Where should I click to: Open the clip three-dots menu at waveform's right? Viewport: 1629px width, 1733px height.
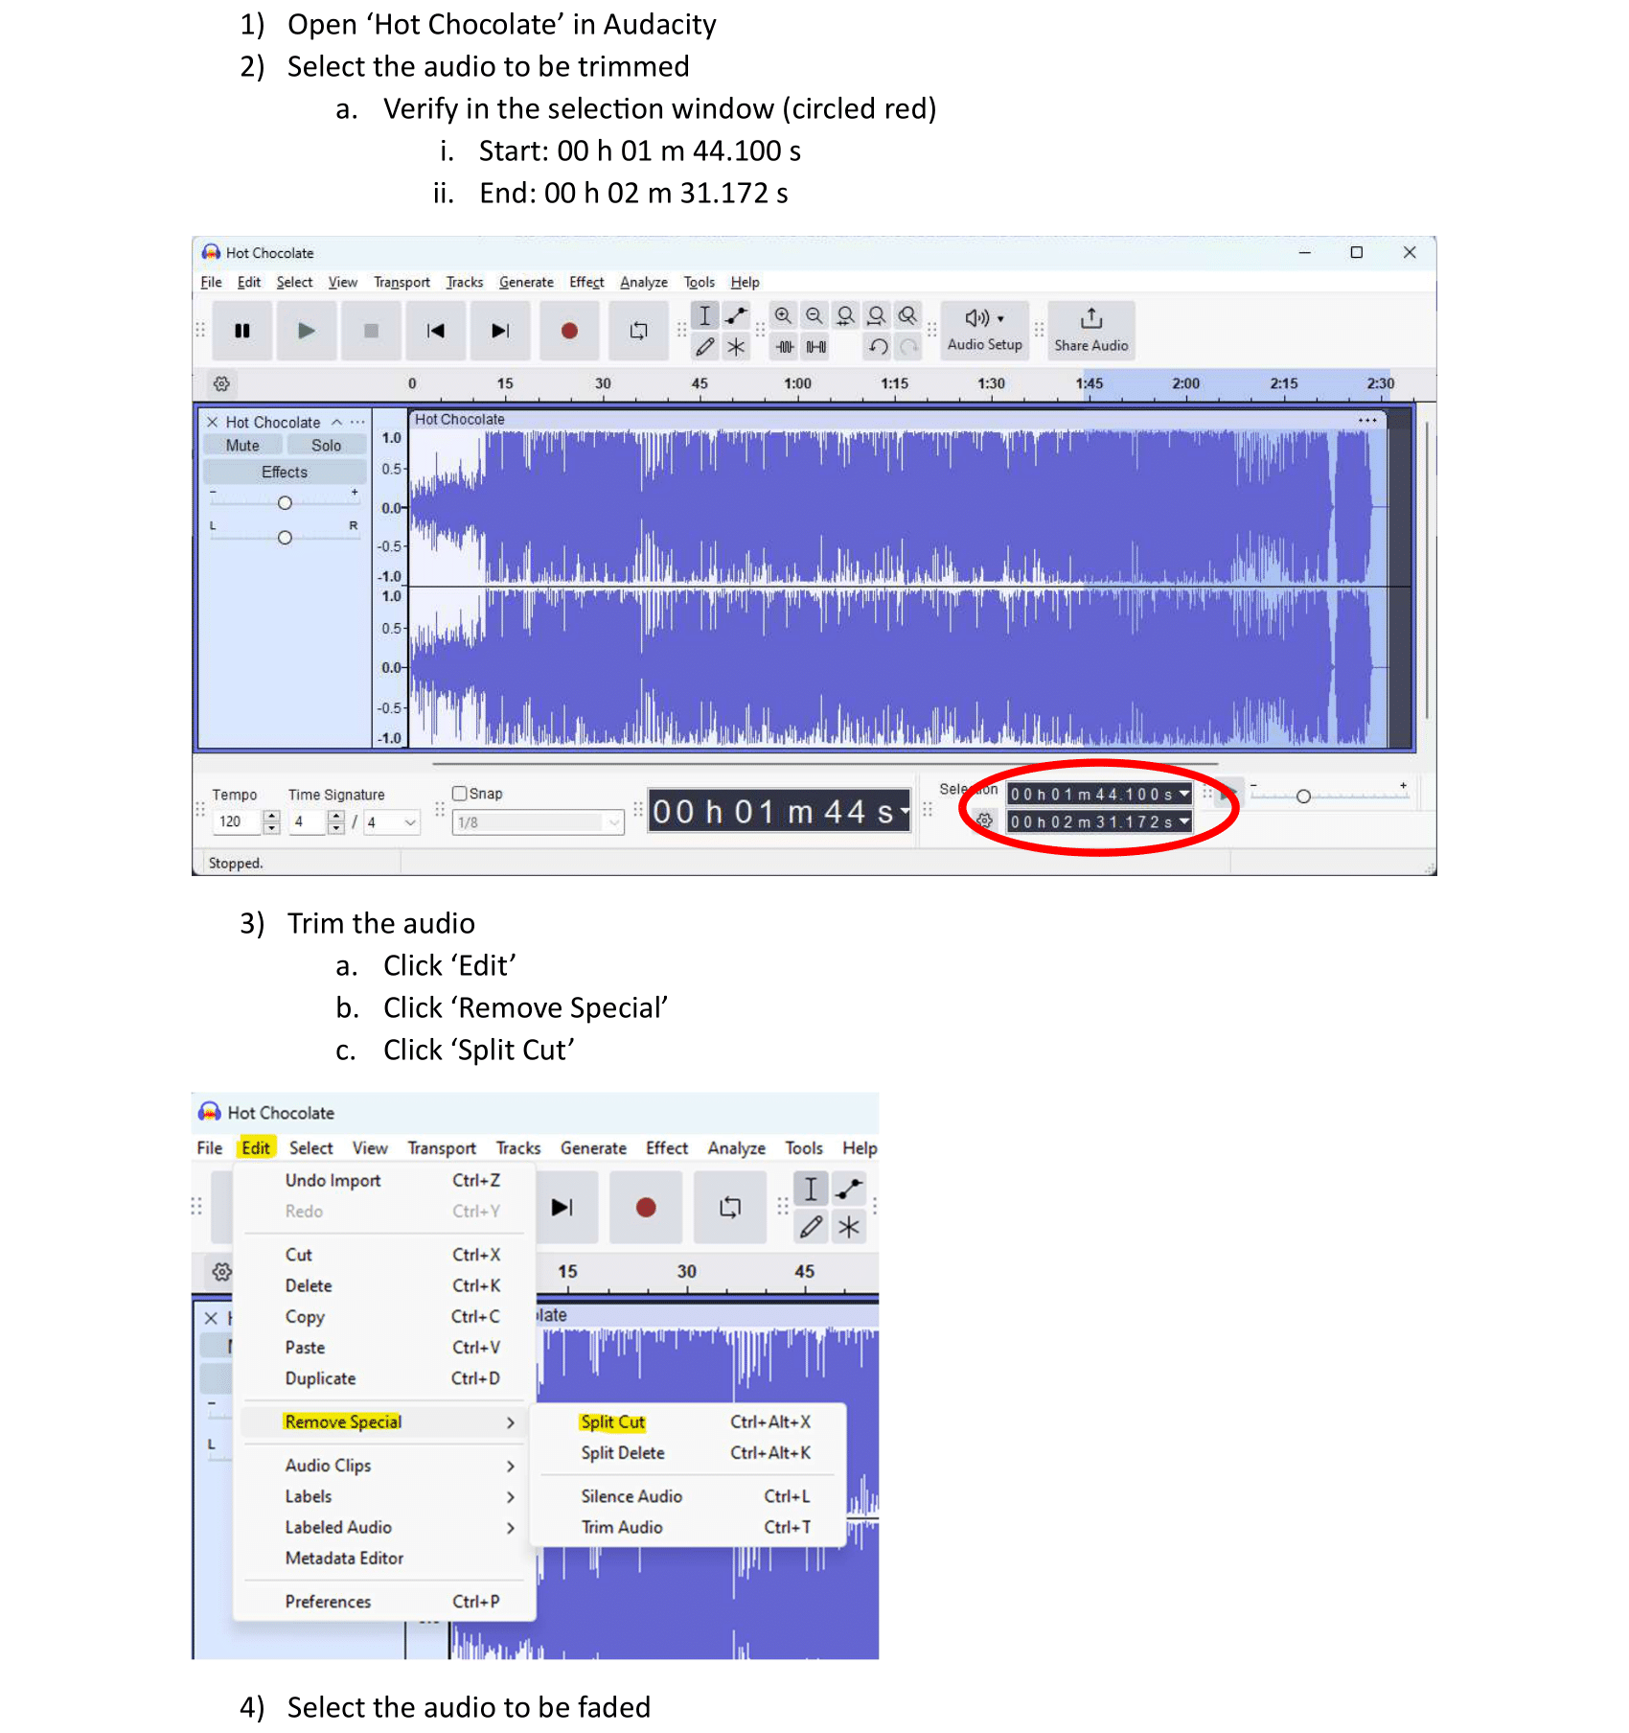(x=1367, y=420)
